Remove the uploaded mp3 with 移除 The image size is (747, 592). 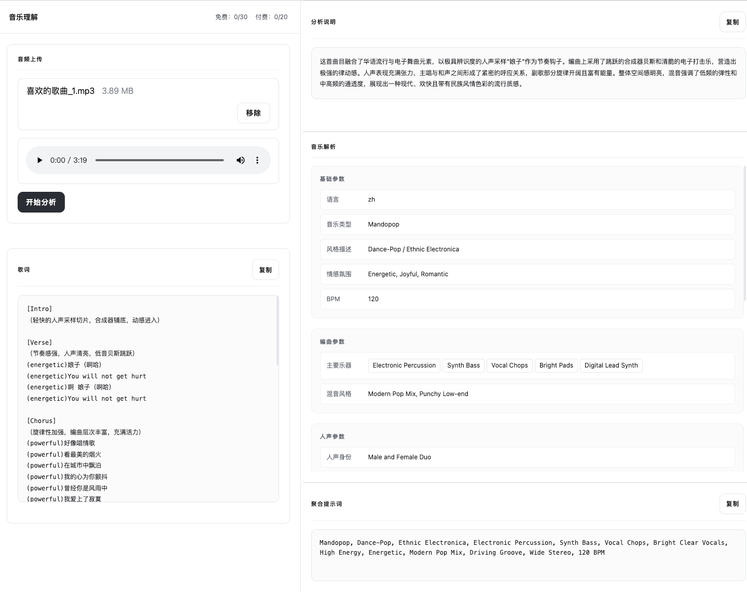tap(253, 113)
